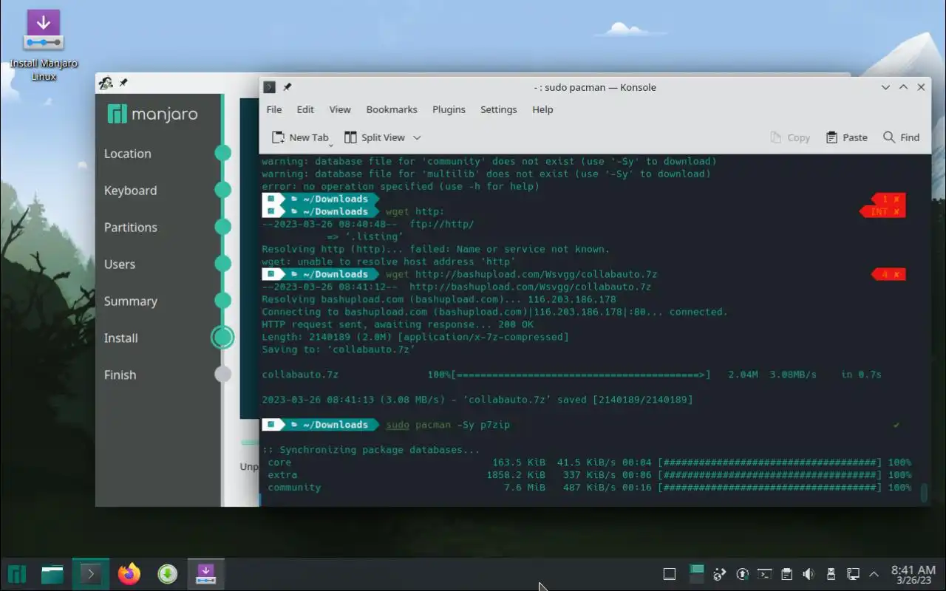Open the Dolphin file manager from taskbar

click(52, 574)
